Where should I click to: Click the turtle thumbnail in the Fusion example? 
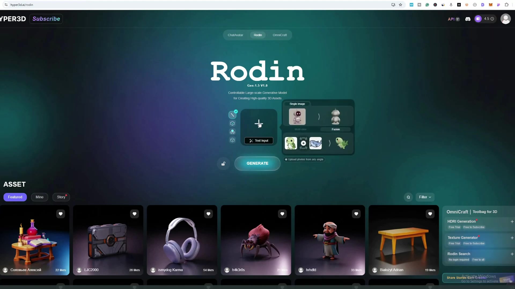point(291,143)
